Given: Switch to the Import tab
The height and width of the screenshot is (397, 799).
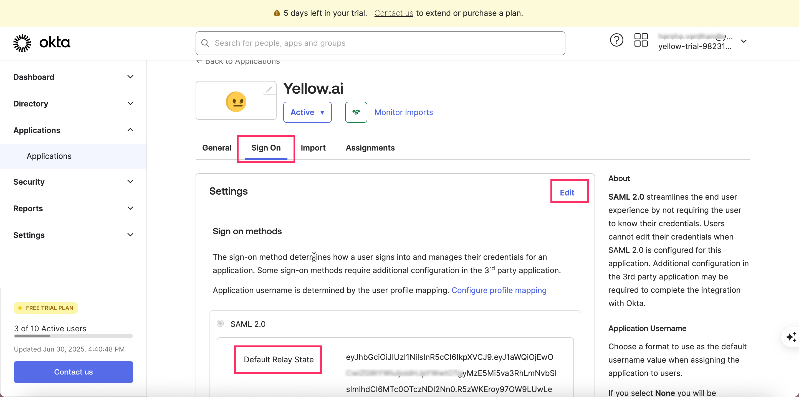Looking at the screenshot, I should [x=313, y=148].
